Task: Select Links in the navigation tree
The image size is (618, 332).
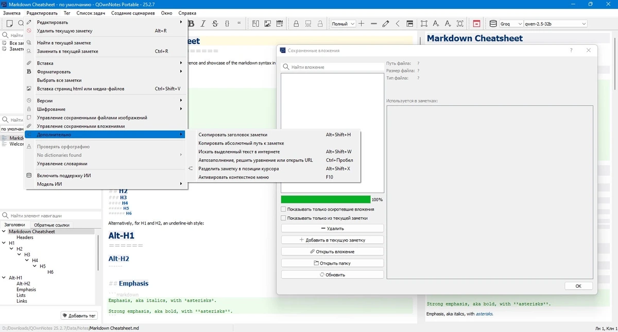Action: click(22, 301)
